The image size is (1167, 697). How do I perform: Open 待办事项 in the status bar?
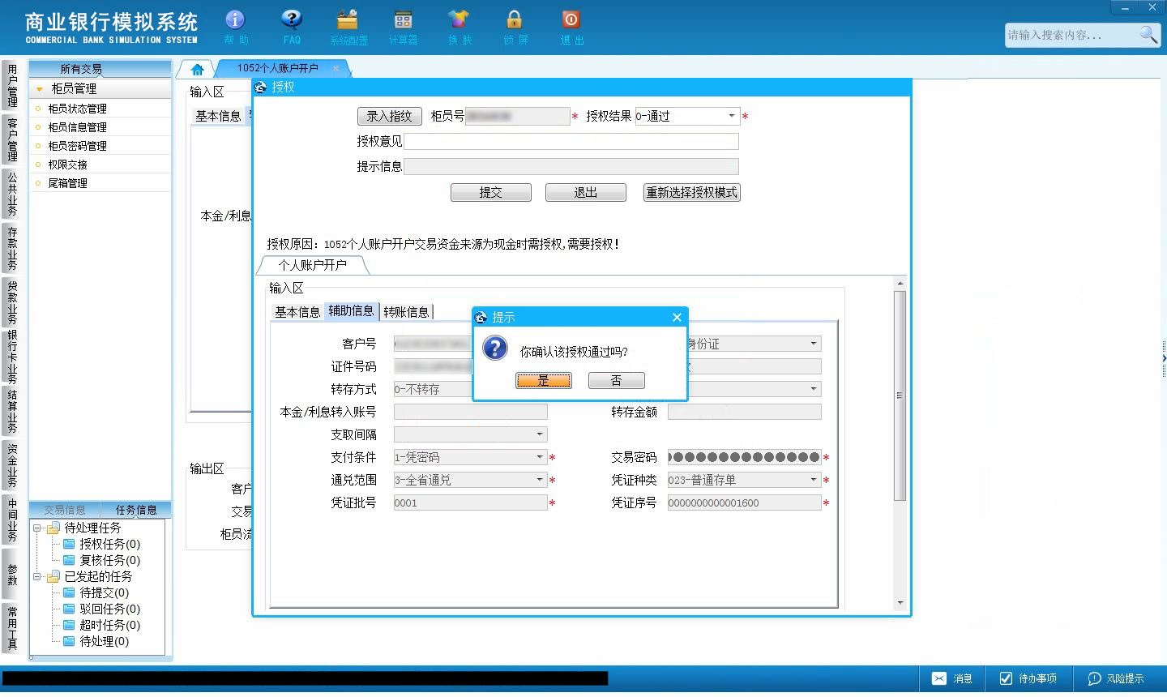(x=1028, y=678)
